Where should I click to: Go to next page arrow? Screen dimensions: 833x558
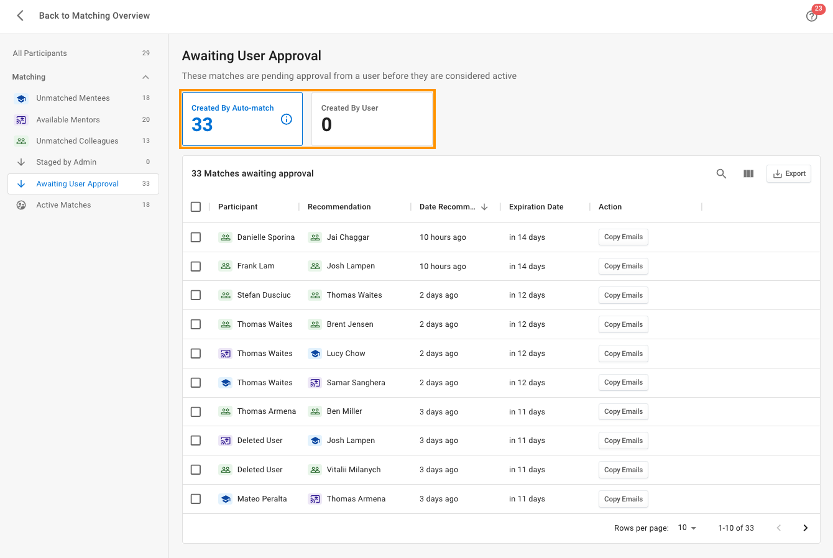click(x=806, y=528)
